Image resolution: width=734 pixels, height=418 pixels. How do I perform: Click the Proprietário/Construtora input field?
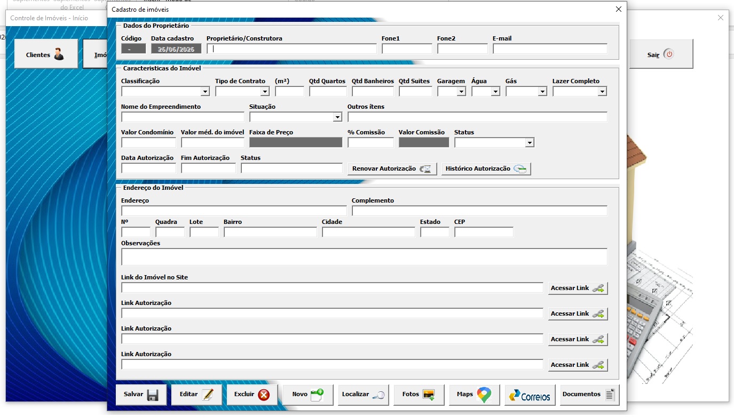[x=291, y=49]
